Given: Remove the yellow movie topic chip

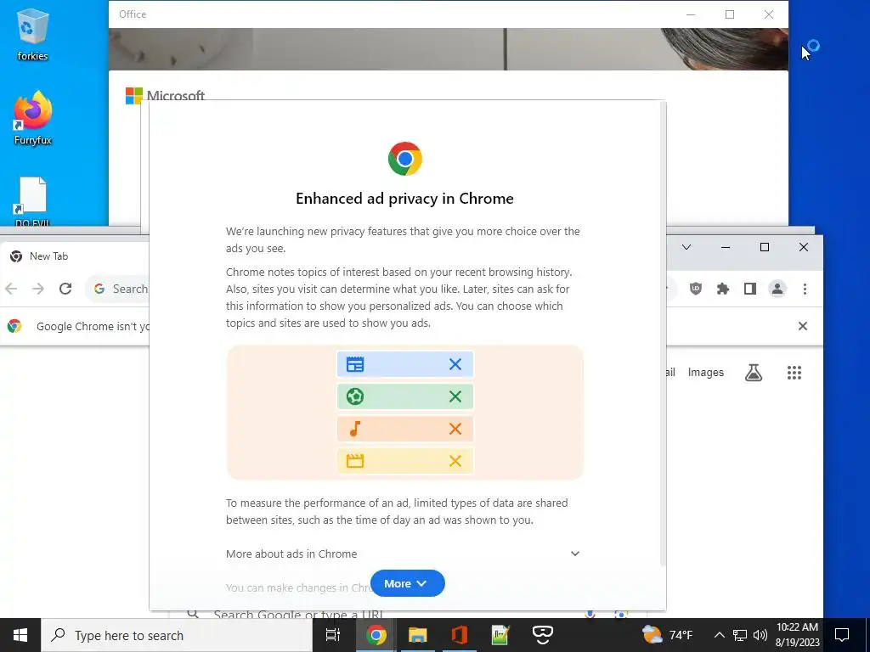Looking at the screenshot, I should pos(455,461).
